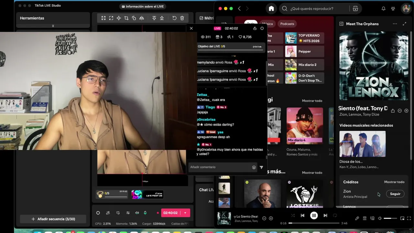Image resolution: width=414 pixels, height=233 pixels.
Task: Go to previous Spotify track
Action: coord(302,216)
